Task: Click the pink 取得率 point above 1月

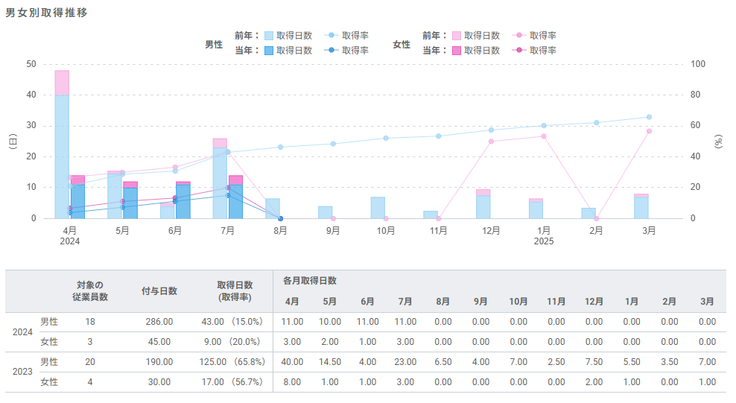Action: (x=544, y=136)
